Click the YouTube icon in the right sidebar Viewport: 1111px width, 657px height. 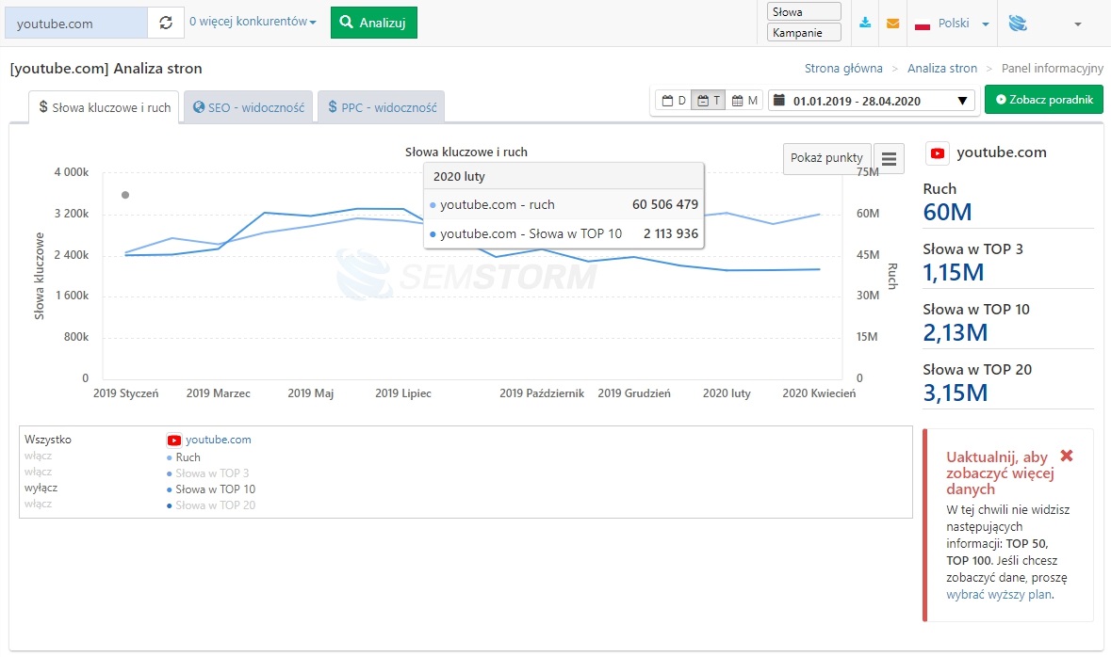[938, 152]
